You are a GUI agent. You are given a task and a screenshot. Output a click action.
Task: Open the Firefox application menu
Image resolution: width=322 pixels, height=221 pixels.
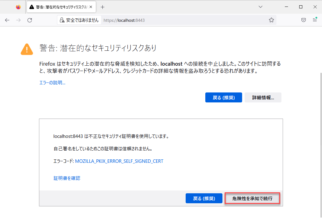tap(315, 20)
